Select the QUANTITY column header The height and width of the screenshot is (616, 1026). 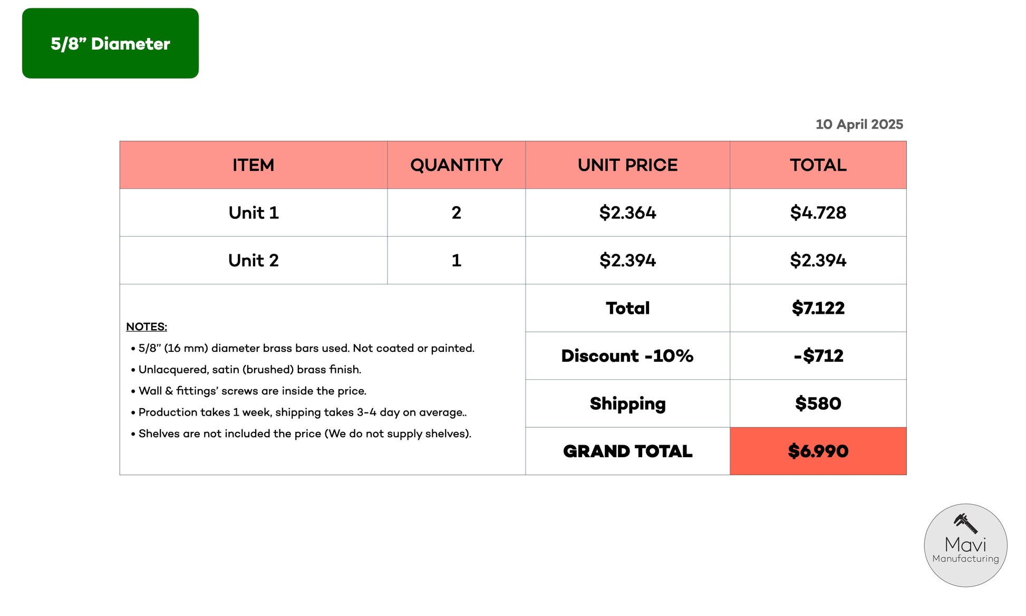[x=457, y=165]
